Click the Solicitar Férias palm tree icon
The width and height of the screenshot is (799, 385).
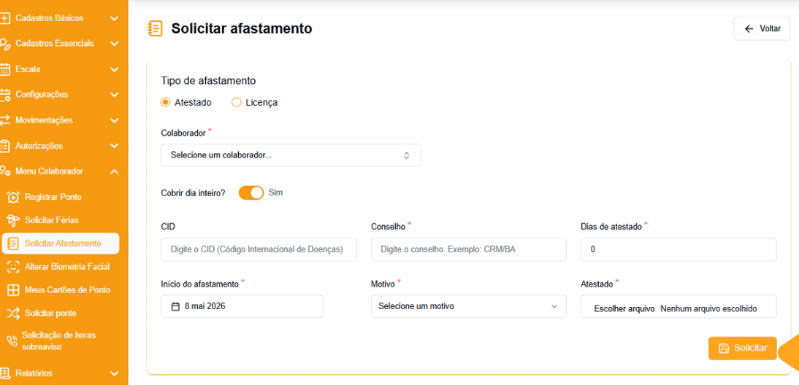click(14, 220)
